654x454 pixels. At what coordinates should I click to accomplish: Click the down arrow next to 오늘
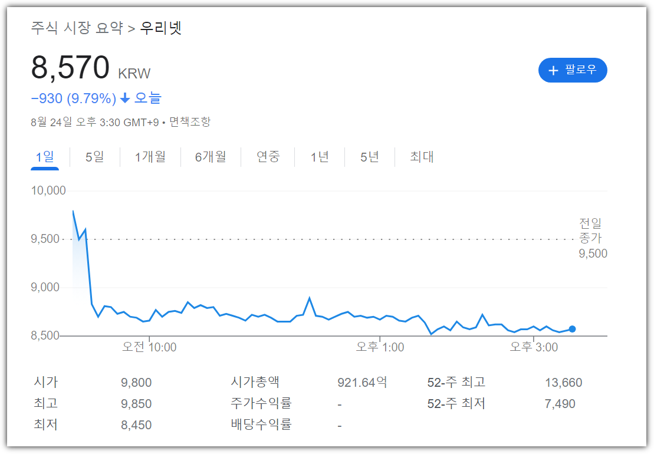pyautogui.click(x=124, y=98)
